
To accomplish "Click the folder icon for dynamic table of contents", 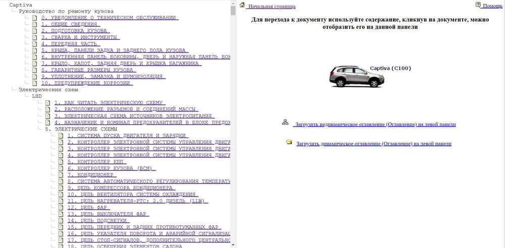I will (289, 142).
